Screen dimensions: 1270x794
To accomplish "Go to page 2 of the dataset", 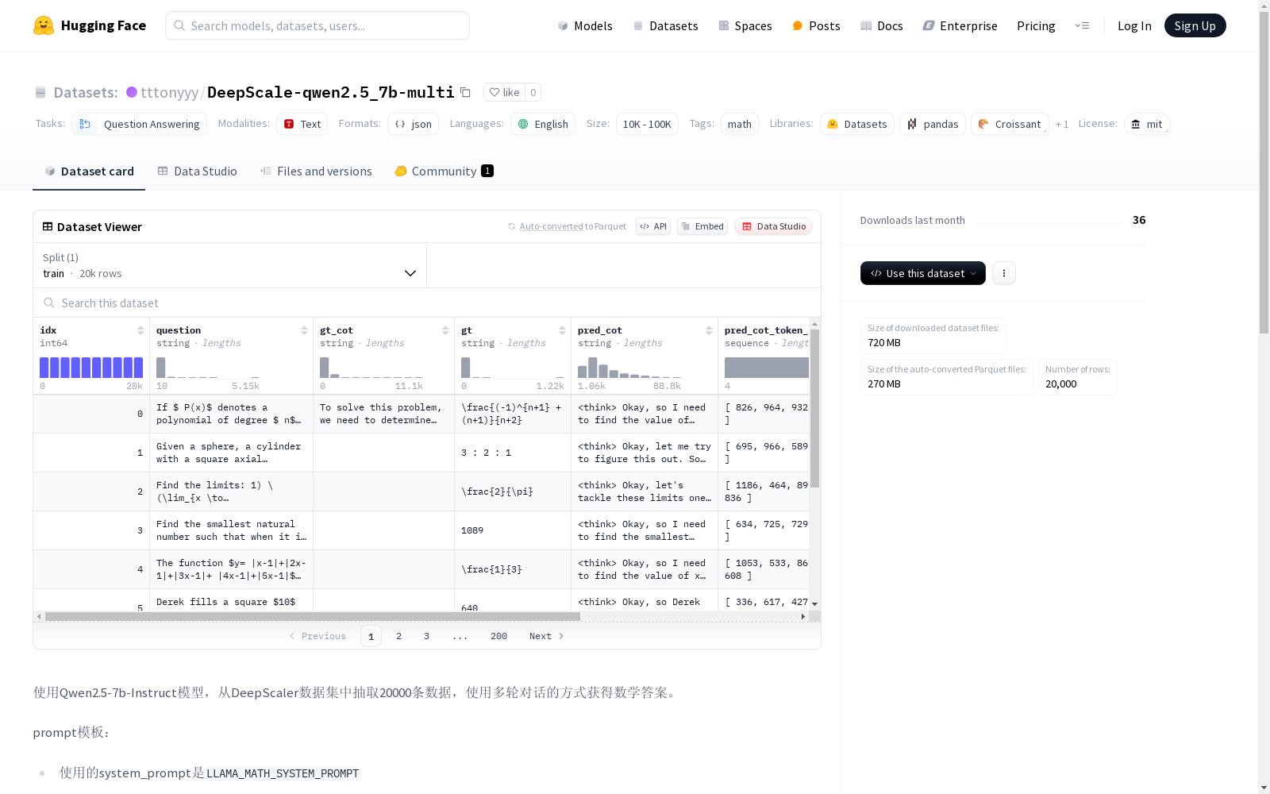I will (x=398, y=636).
